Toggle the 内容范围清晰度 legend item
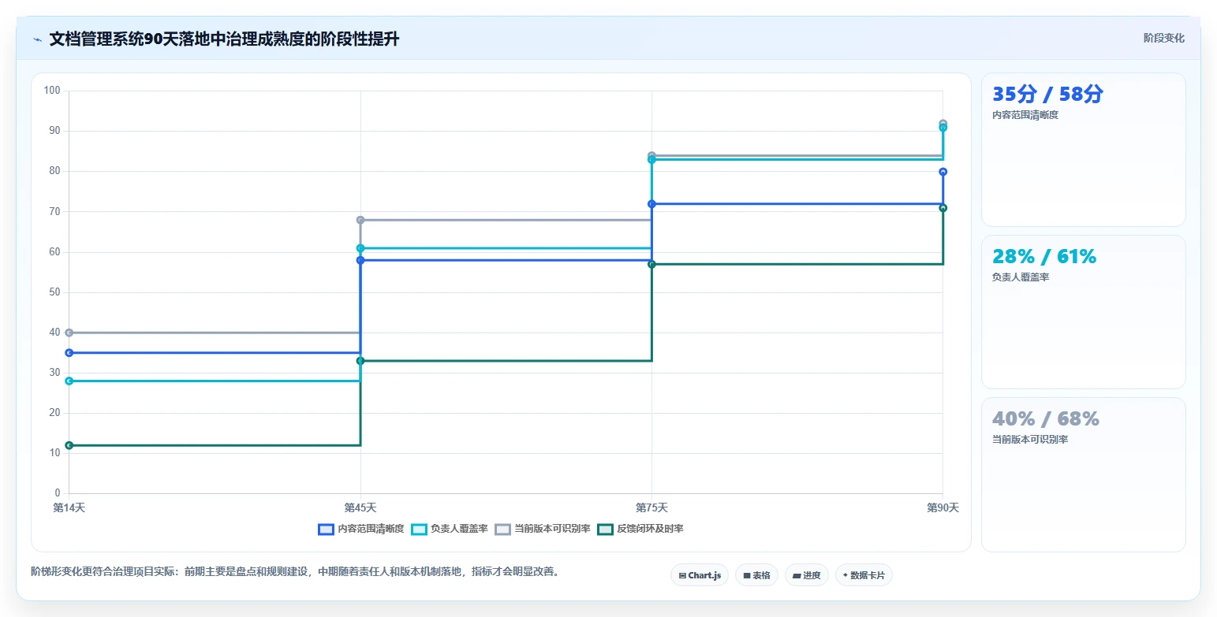 click(361, 529)
